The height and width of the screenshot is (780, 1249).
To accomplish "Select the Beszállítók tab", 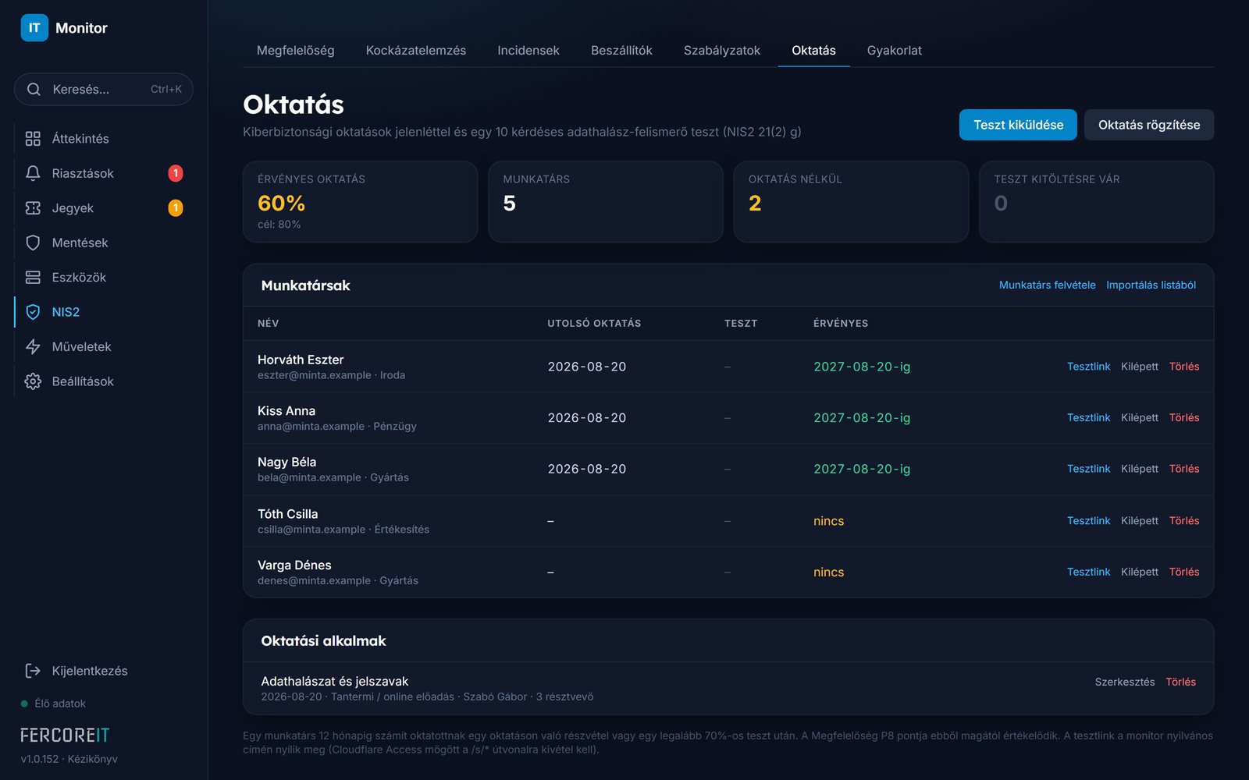I will pos(621,51).
